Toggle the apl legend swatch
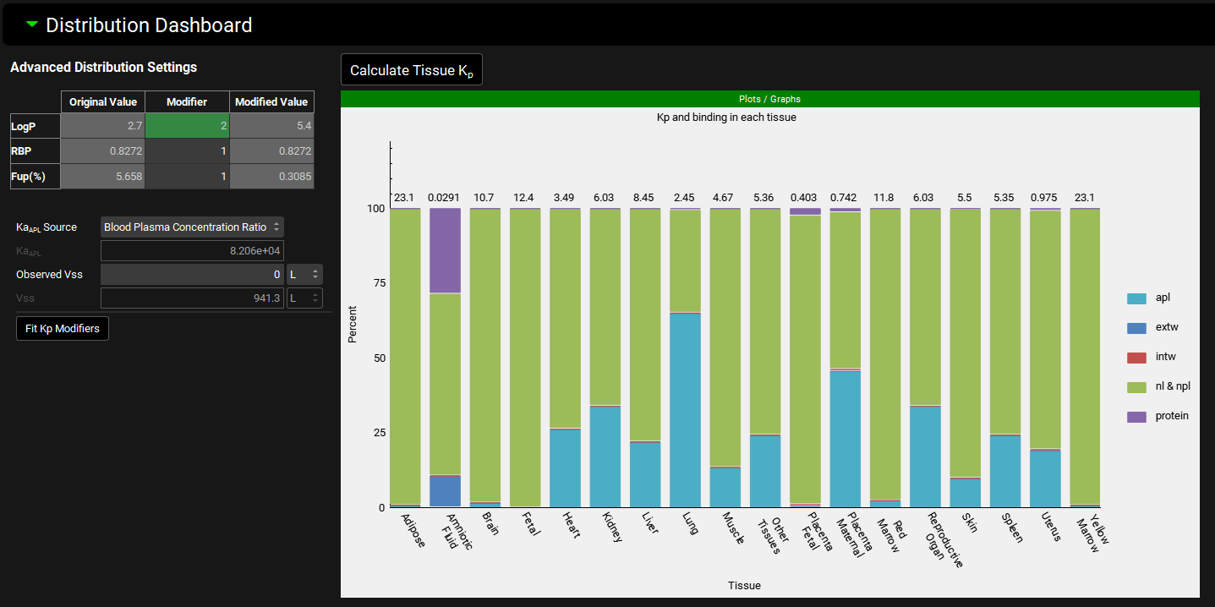Image resolution: width=1215 pixels, height=607 pixels. click(1136, 298)
